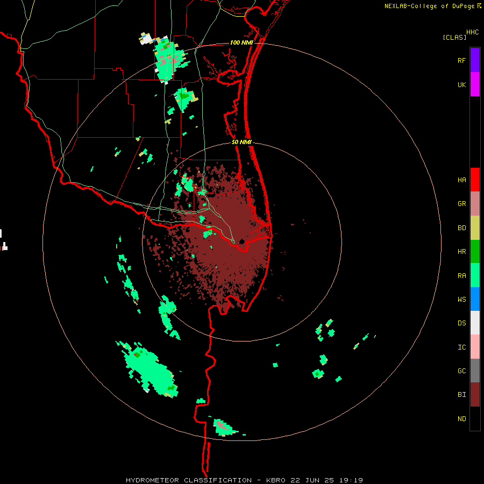The image size is (484, 484).
Task: Click the [CLAS] units label
Action: 454,38
